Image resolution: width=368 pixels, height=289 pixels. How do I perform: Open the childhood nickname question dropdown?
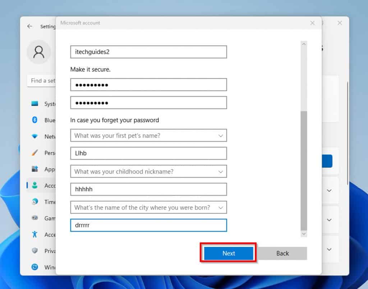click(148, 171)
